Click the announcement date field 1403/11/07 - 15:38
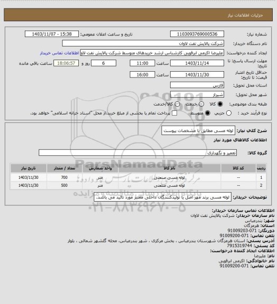 pos(52,34)
